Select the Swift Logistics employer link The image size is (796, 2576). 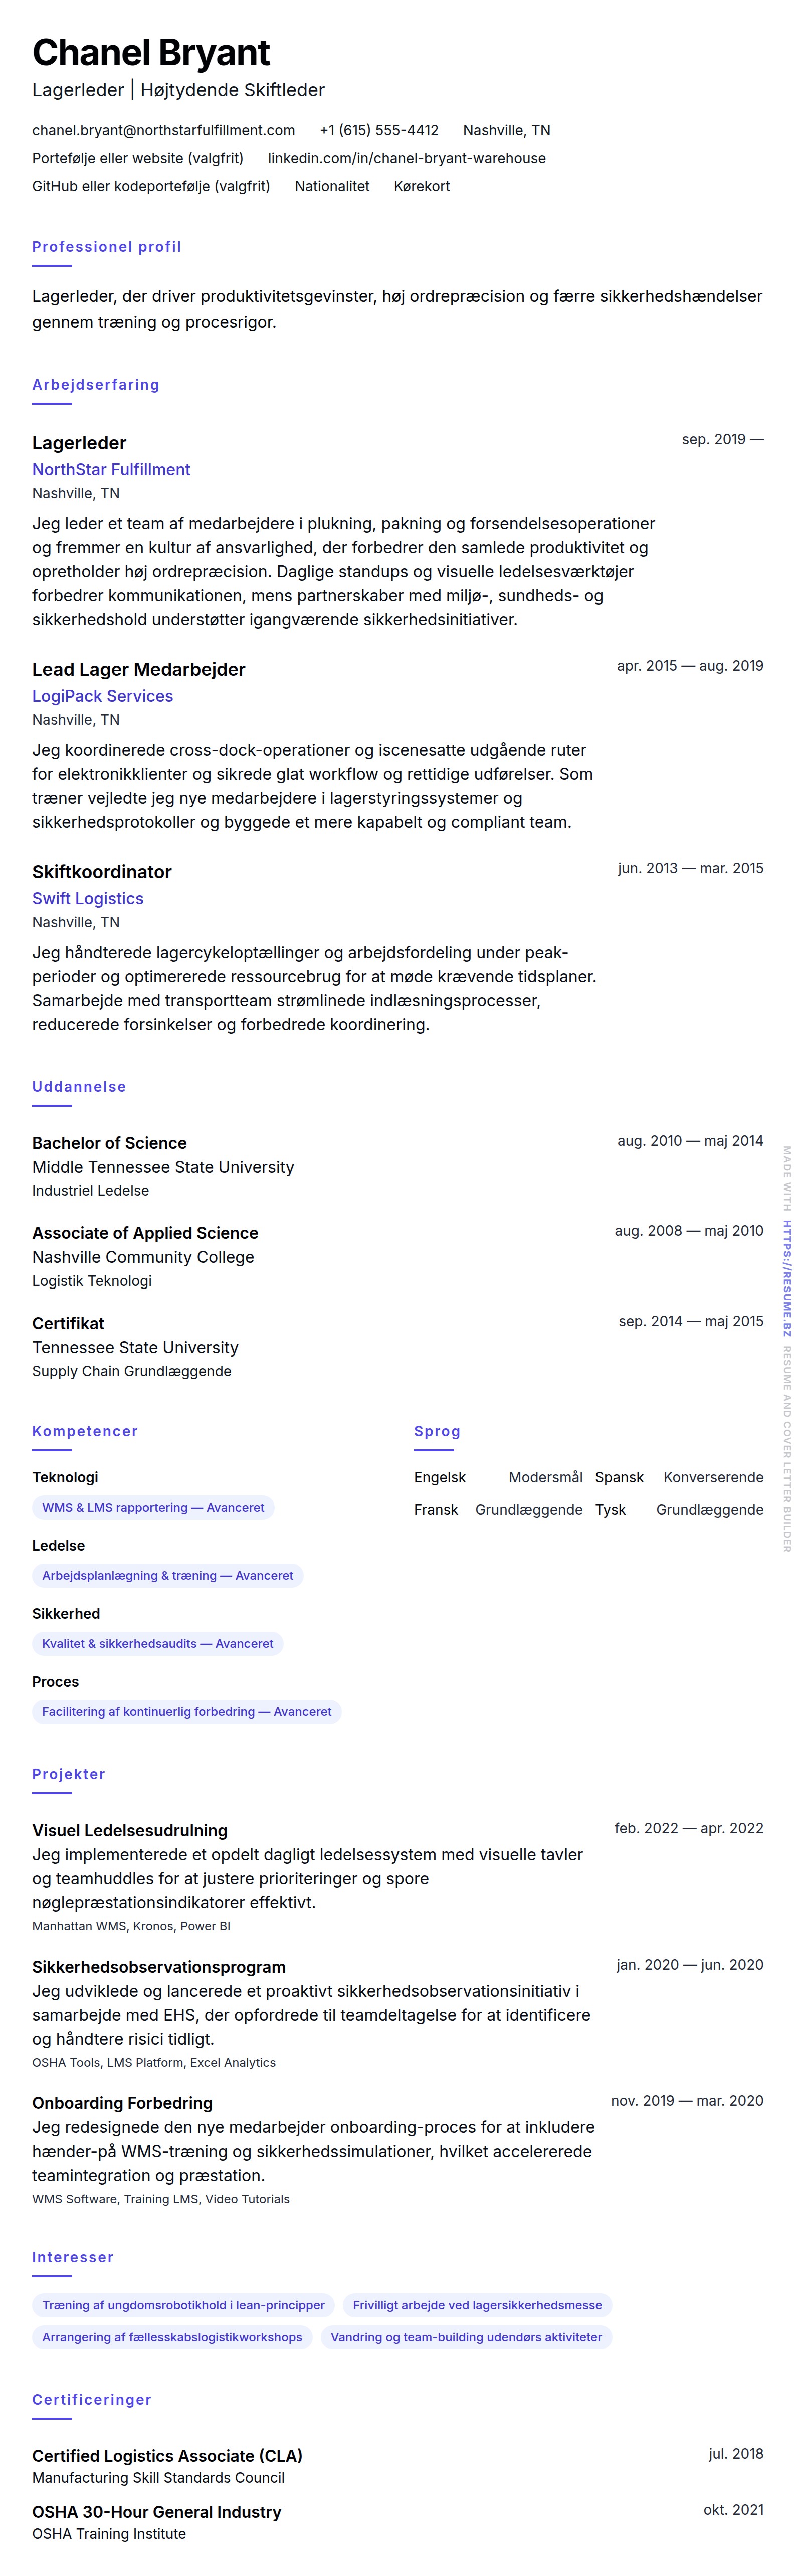click(x=88, y=898)
